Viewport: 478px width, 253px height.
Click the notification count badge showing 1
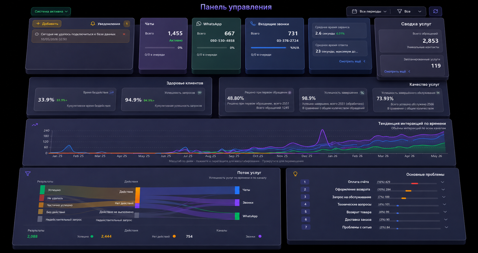pos(127,24)
